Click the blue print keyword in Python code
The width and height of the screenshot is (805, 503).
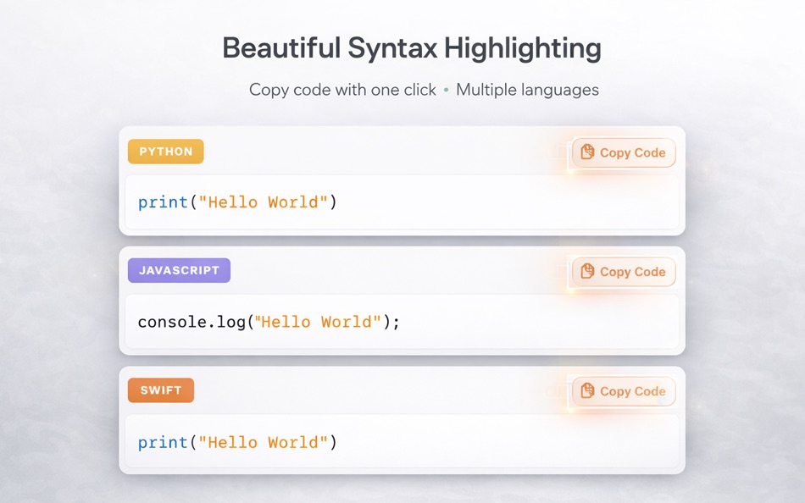coord(161,202)
